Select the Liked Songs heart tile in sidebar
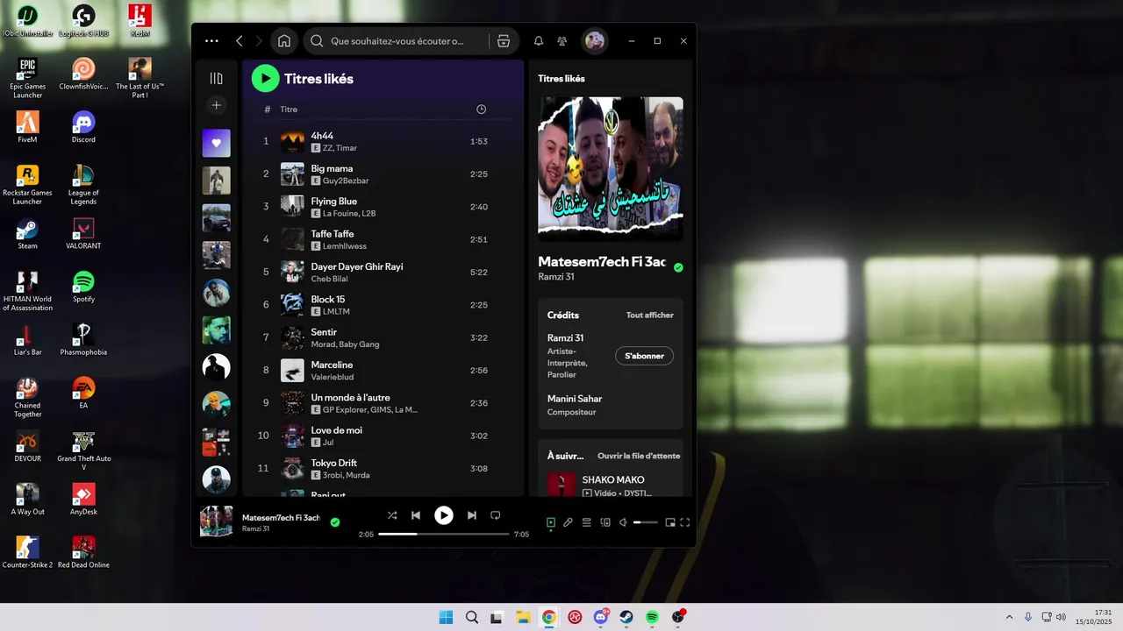The height and width of the screenshot is (631, 1123). tap(217, 143)
